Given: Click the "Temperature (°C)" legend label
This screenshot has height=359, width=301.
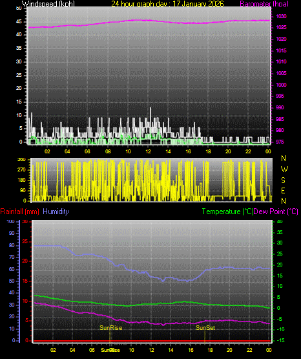Looking at the screenshot, I should [x=227, y=212].
